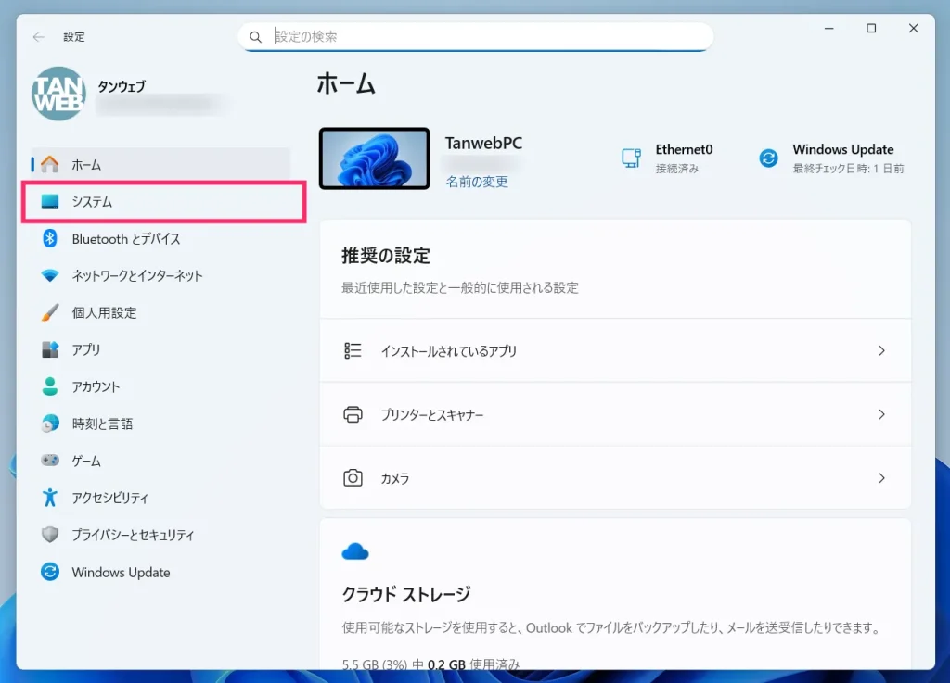Open ゲーム settings label
This screenshot has height=683, width=950.
(86, 461)
